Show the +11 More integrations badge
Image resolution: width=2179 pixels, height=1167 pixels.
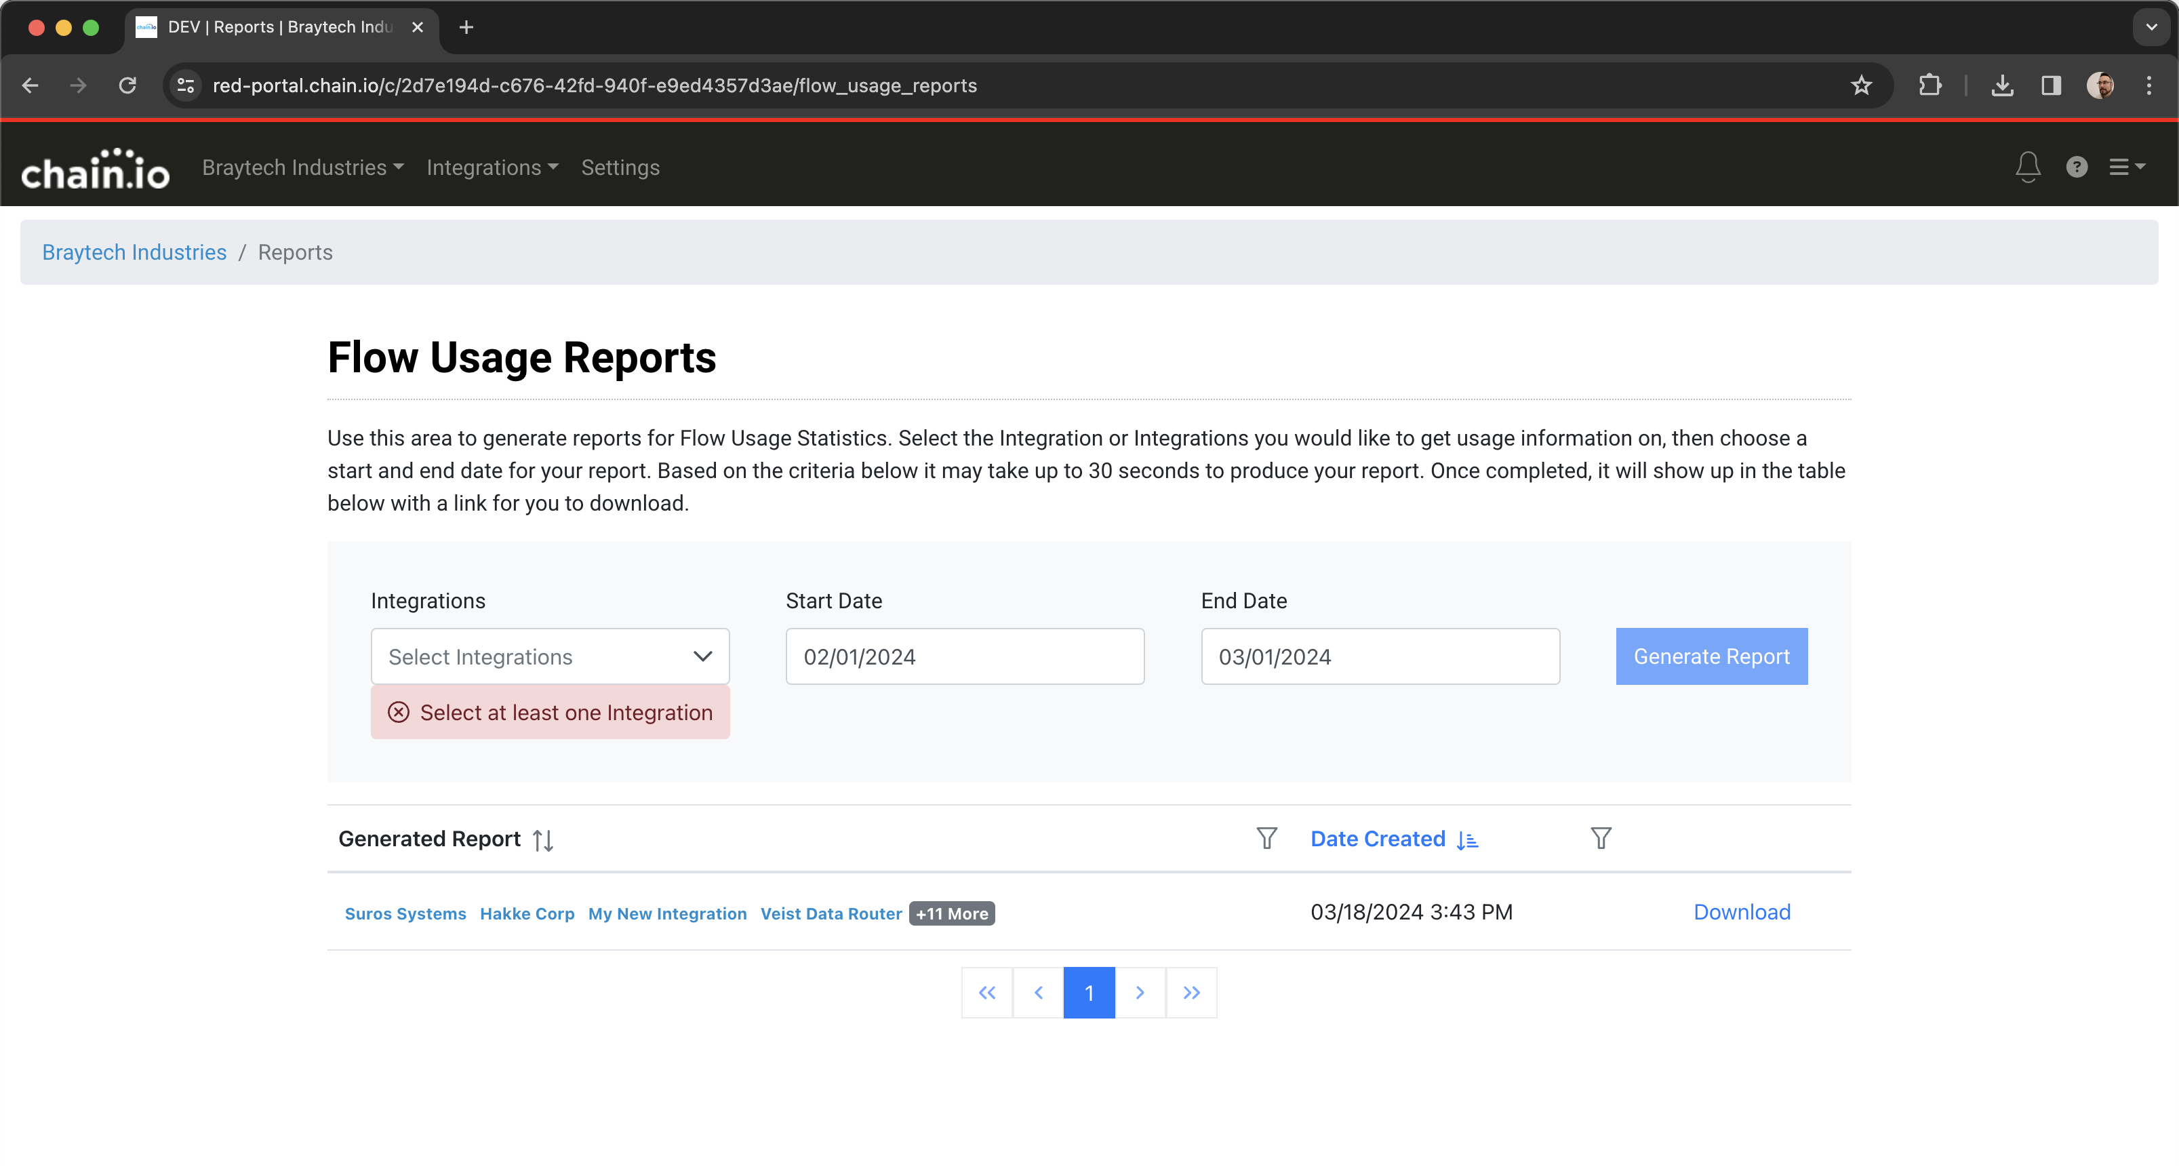[952, 913]
